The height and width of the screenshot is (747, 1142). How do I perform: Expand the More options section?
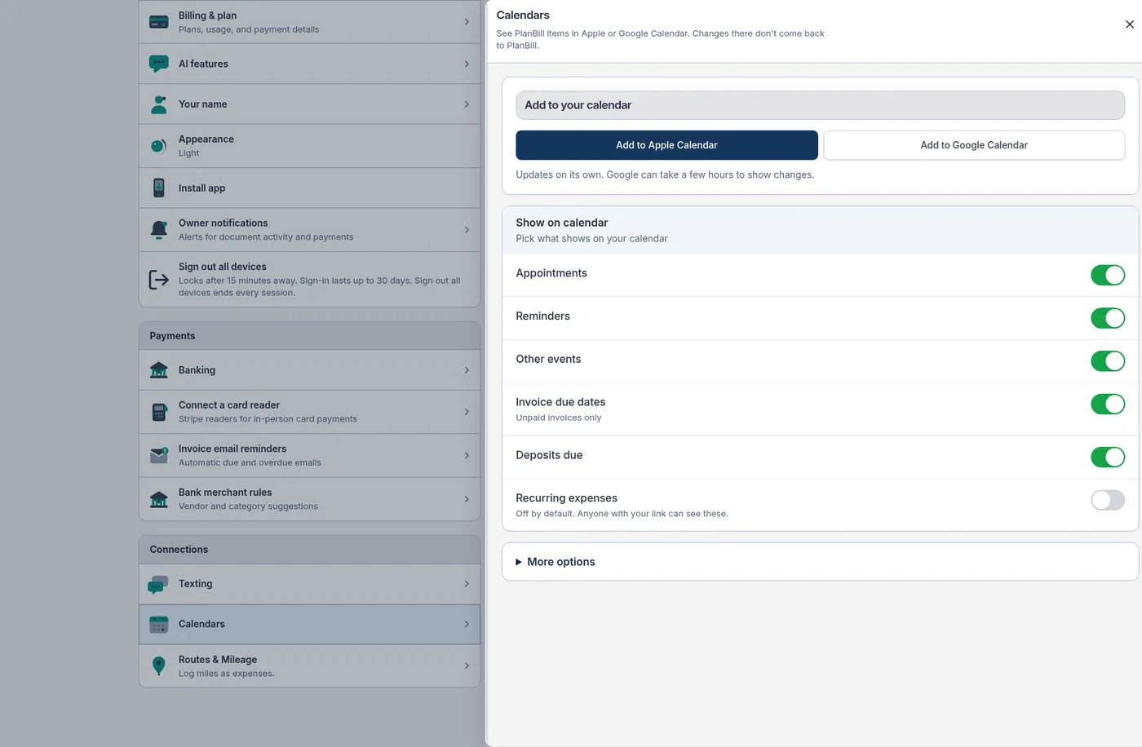[x=820, y=562]
